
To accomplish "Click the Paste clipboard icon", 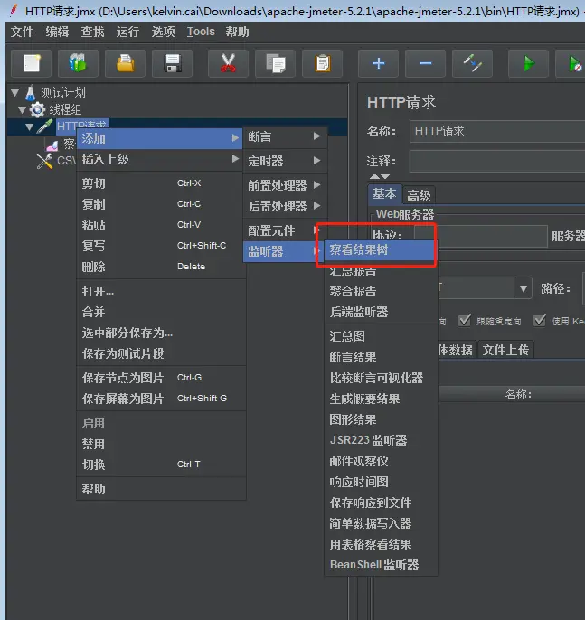I will (x=323, y=63).
